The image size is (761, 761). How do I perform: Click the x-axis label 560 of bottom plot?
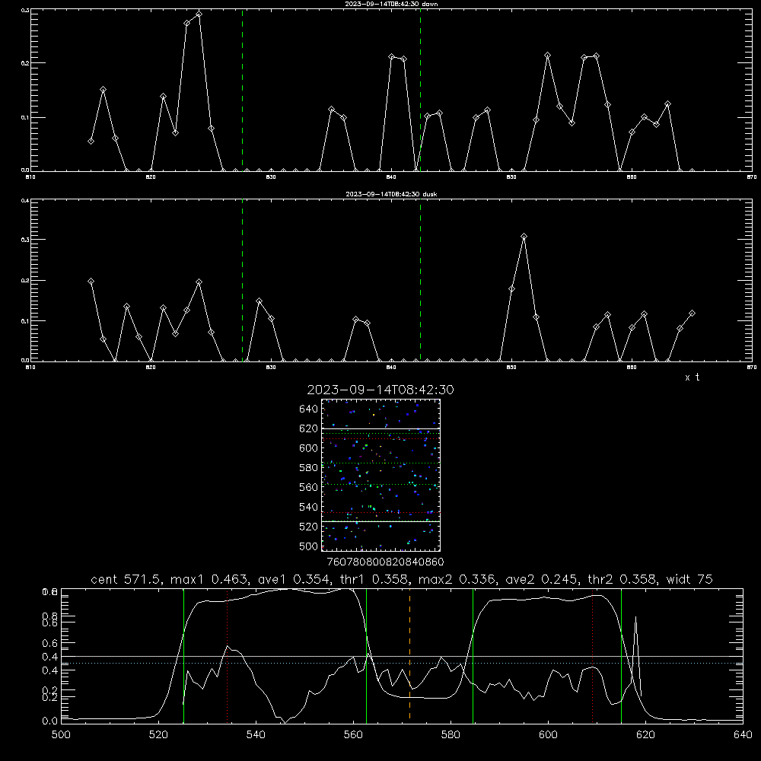click(x=353, y=735)
